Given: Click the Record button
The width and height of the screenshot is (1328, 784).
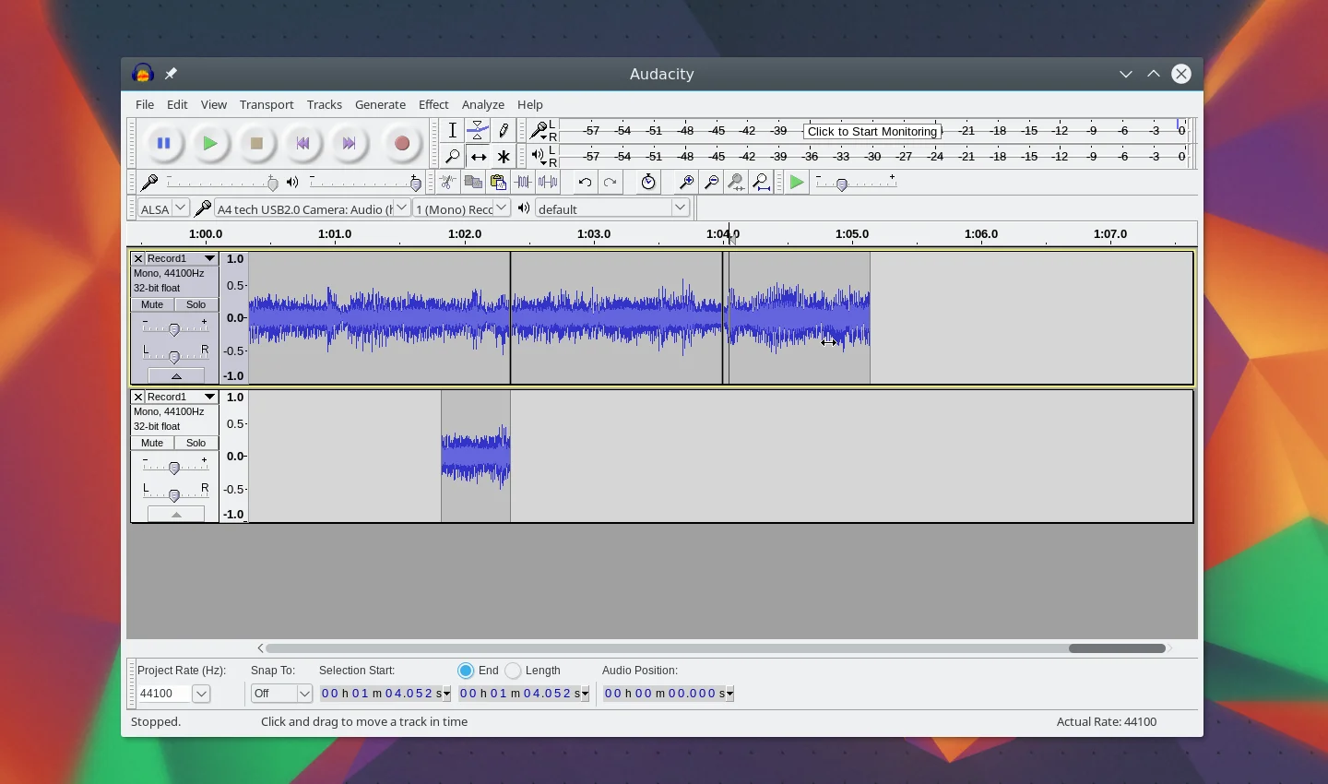Looking at the screenshot, I should click(401, 143).
